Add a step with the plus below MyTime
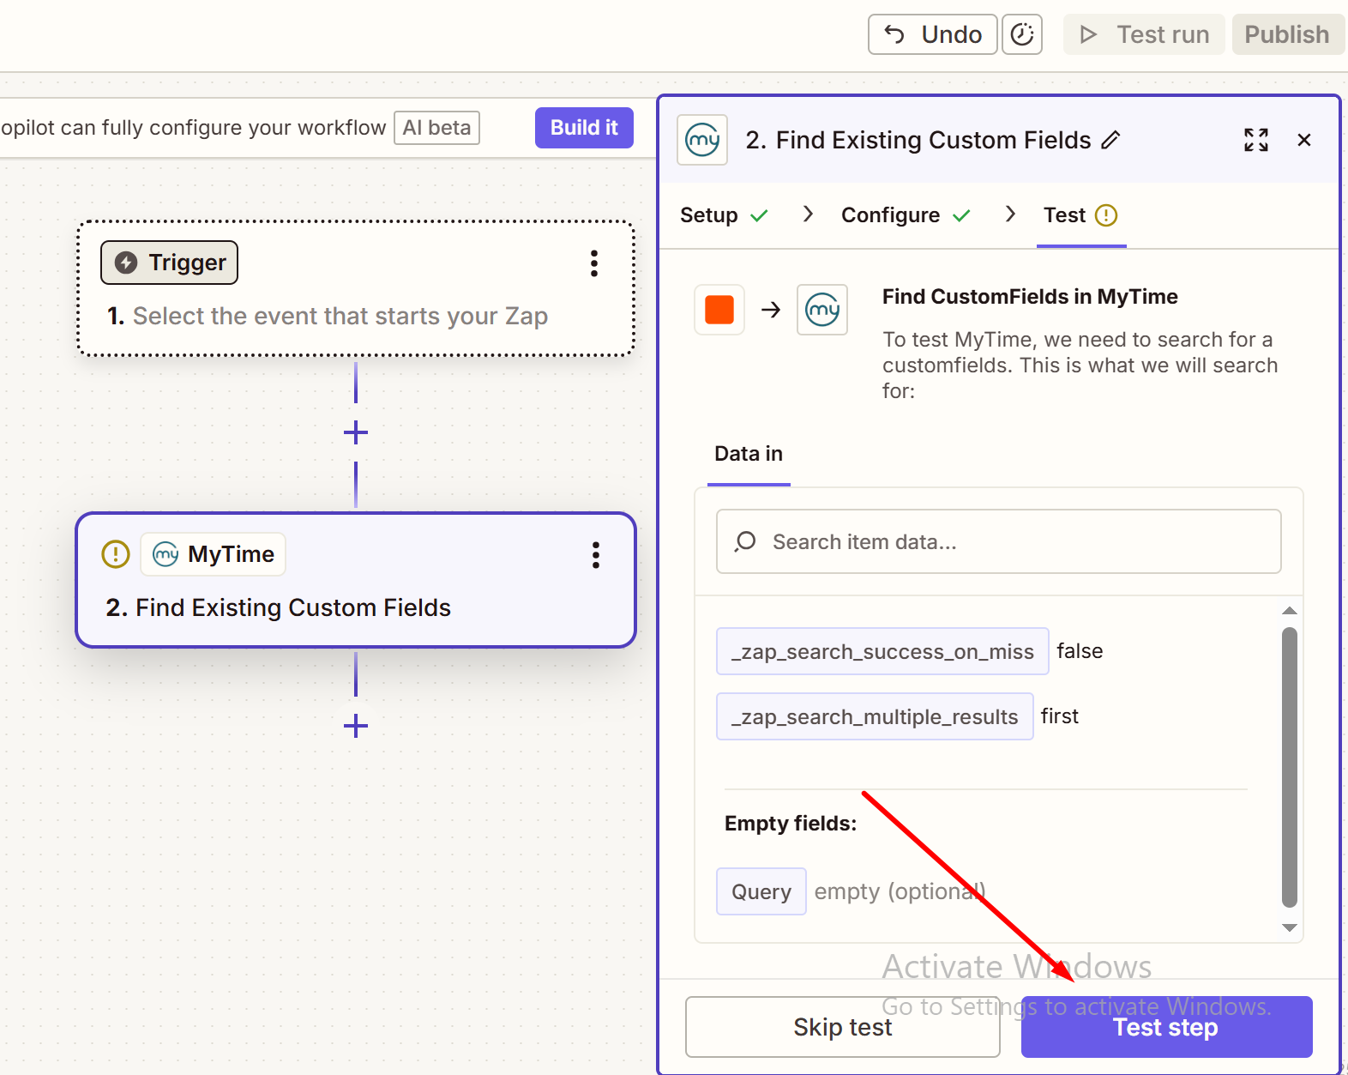The height and width of the screenshot is (1075, 1348). pyautogui.click(x=356, y=727)
